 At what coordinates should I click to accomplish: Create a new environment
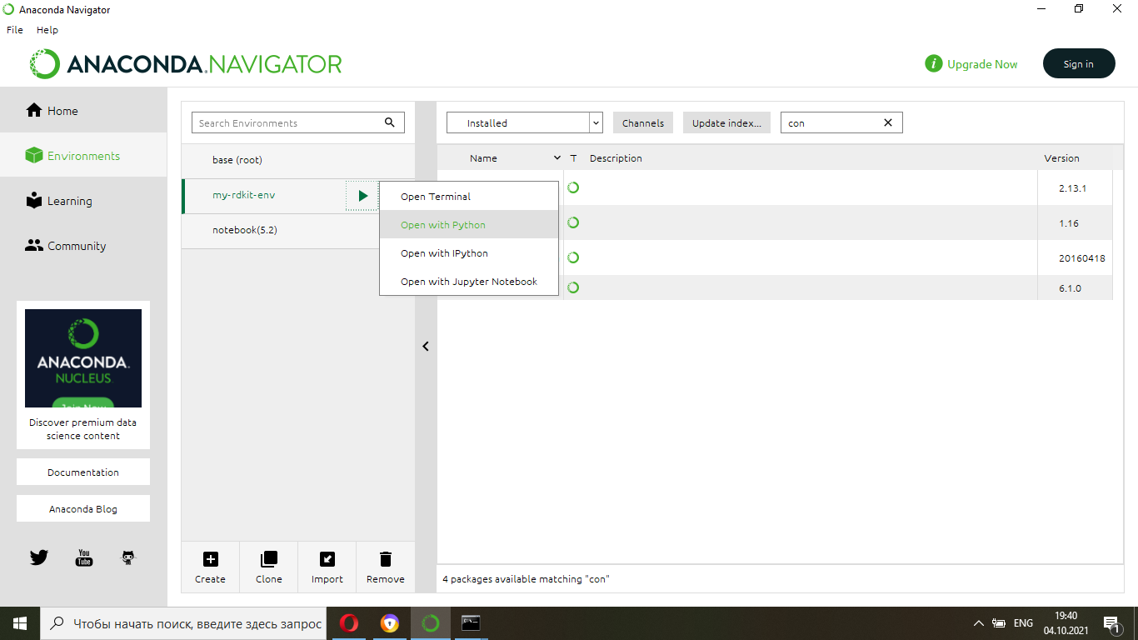pyautogui.click(x=210, y=567)
